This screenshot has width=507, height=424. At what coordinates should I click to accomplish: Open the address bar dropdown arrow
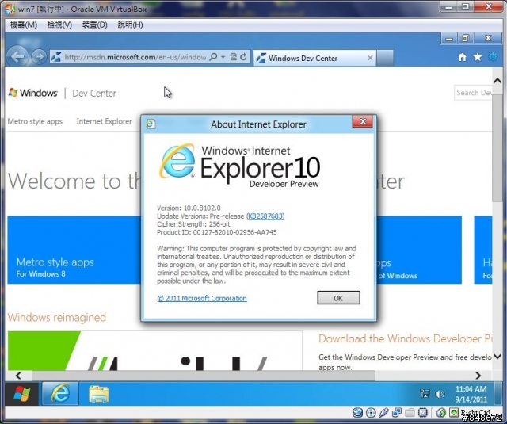(223, 57)
